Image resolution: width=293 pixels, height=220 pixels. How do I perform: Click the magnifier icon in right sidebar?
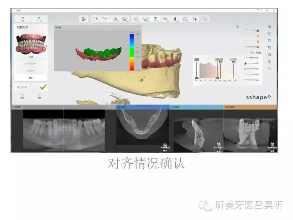click(x=270, y=67)
